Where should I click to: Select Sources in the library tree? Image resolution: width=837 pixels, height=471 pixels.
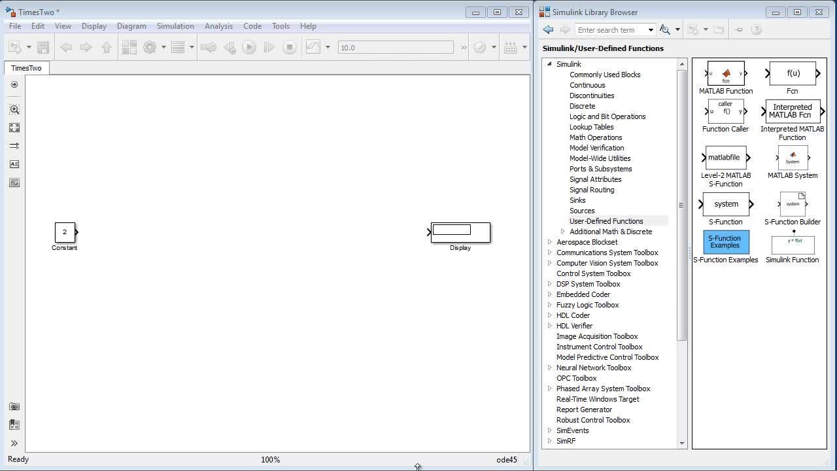pos(582,211)
